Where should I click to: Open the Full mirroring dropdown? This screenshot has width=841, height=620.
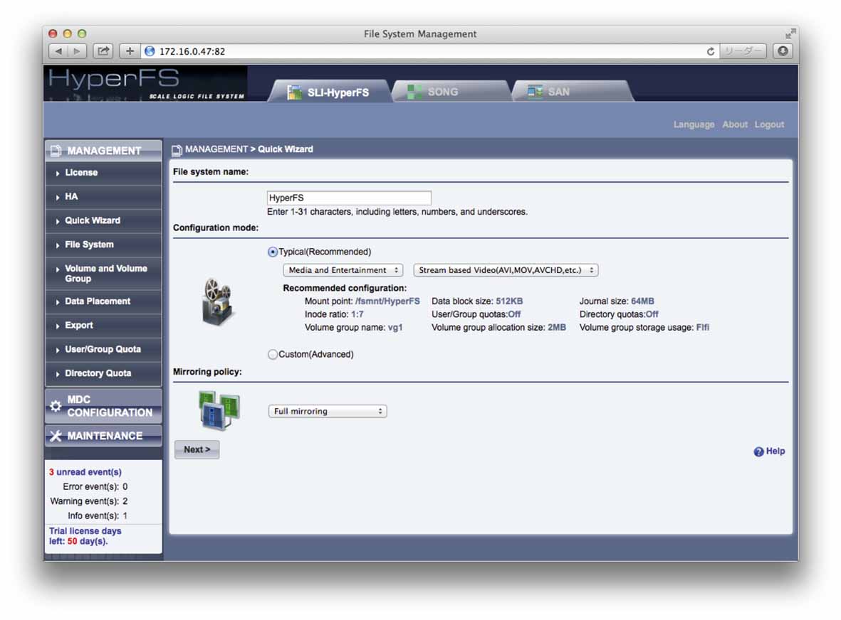click(x=327, y=411)
